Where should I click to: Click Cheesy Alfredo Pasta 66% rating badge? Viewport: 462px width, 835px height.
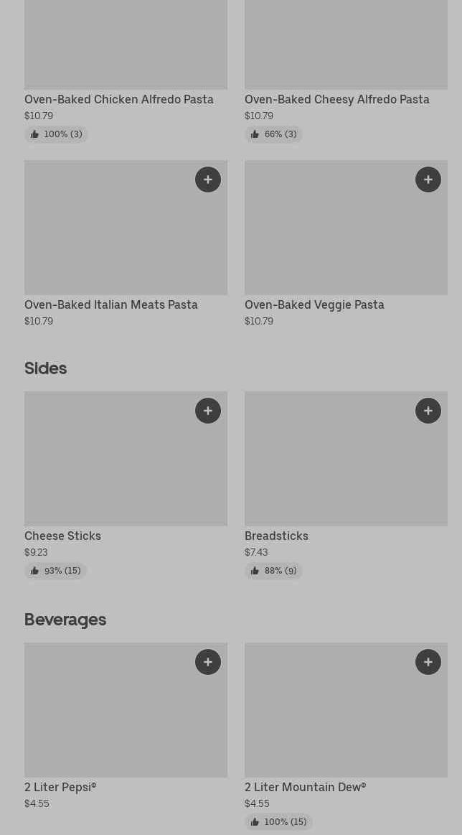coord(273,134)
